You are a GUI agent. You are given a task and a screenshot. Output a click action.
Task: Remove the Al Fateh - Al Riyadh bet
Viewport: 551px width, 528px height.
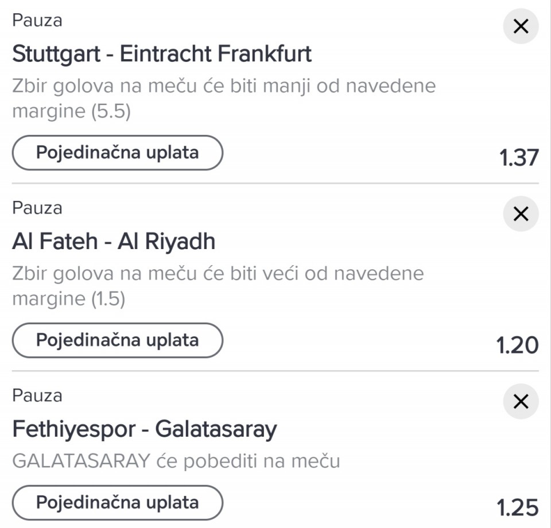click(521, 214)
